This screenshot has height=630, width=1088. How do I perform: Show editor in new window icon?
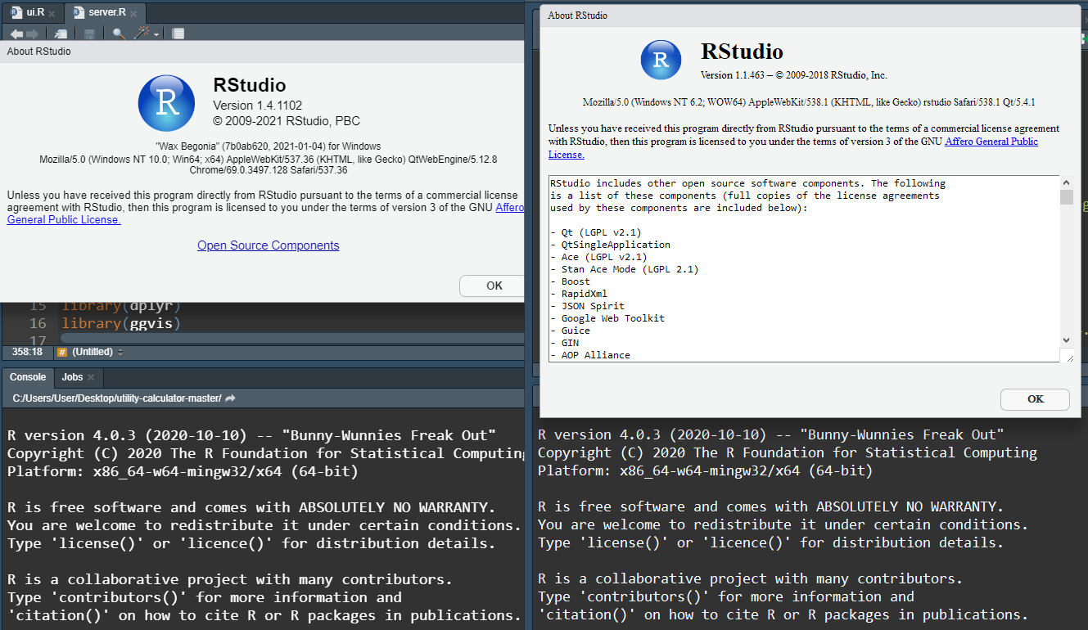point(61,34)
